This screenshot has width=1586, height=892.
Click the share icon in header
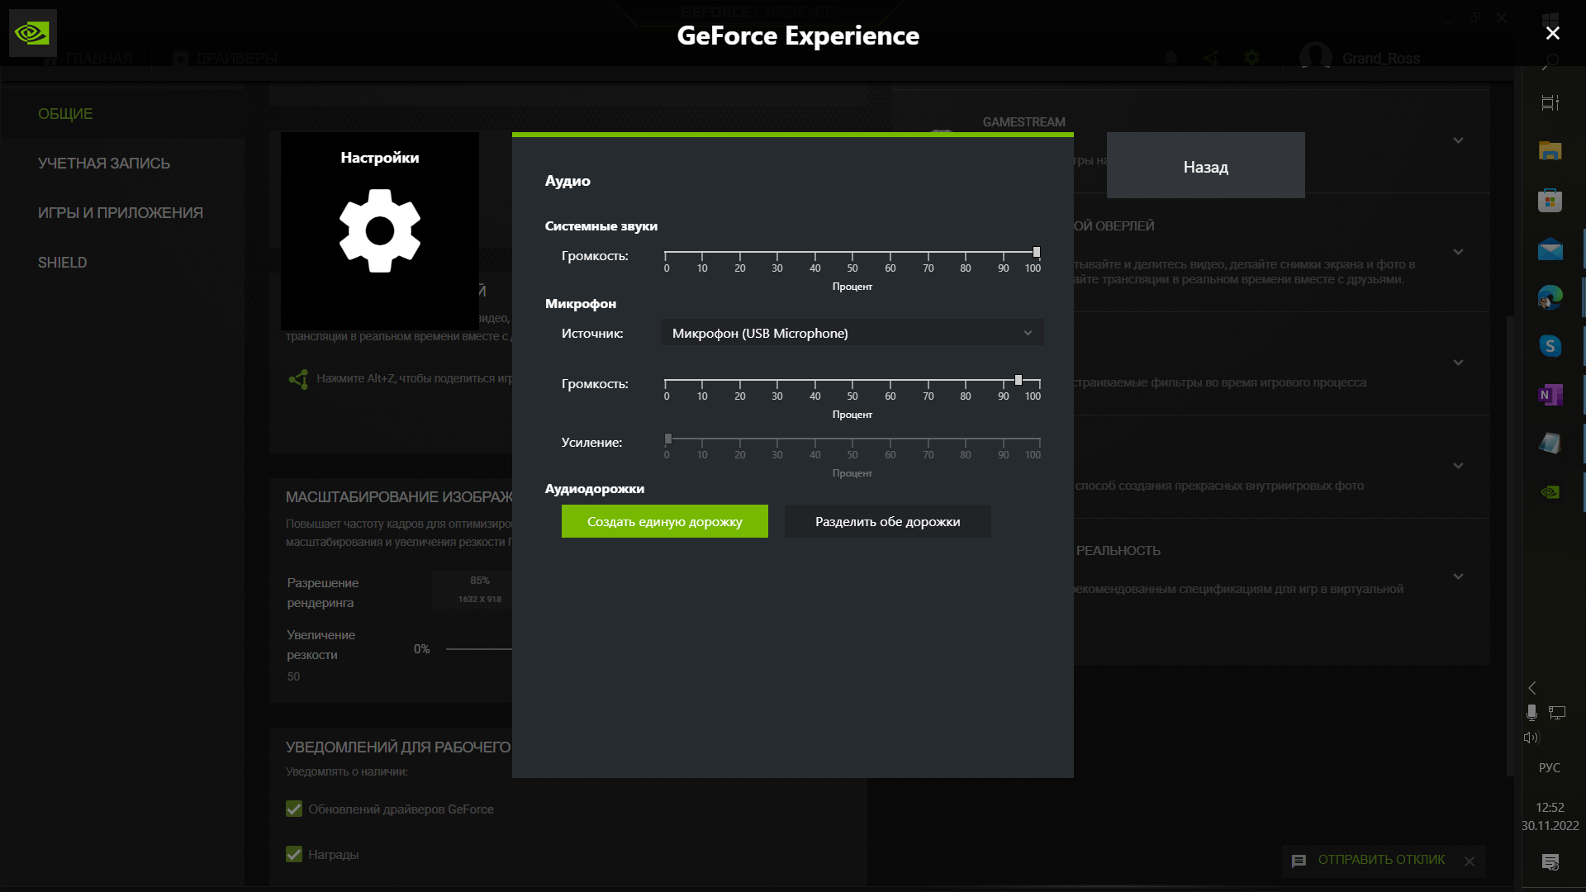click(1211, 58)
